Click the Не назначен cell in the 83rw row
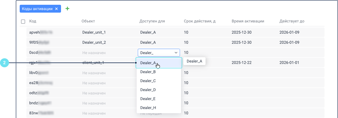 94,113
